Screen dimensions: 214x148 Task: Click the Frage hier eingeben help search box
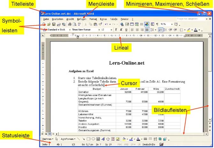(x=191, y=19)
